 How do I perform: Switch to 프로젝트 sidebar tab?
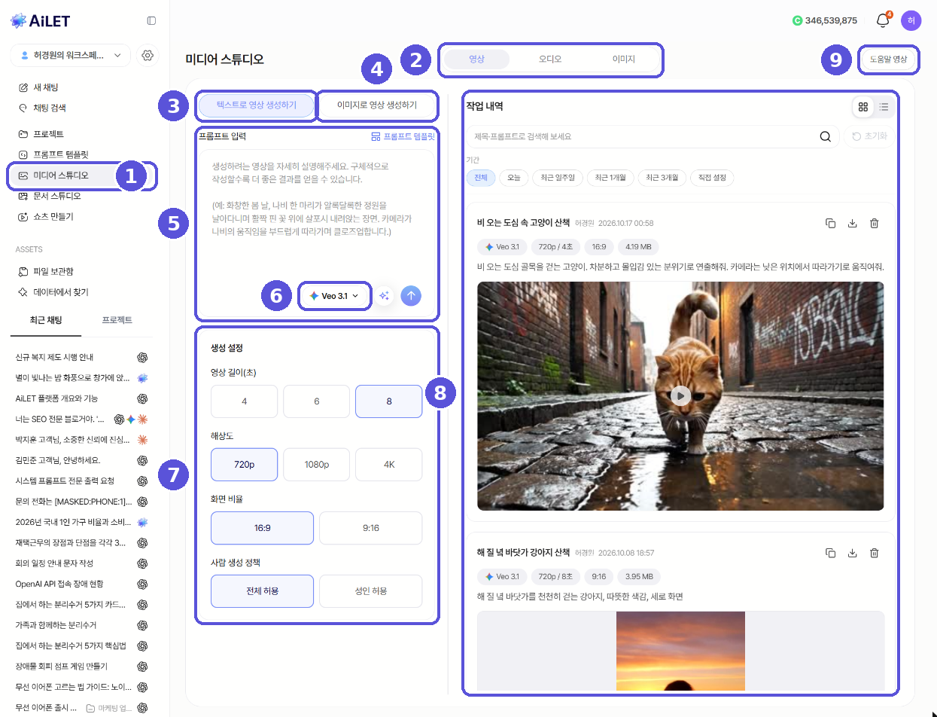coord(117,320)
